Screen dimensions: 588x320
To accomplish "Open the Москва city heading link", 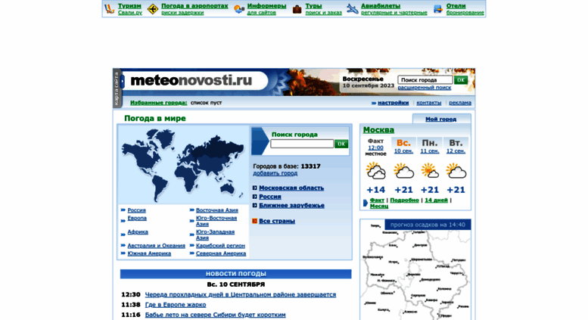I will (x=378, y=130).
